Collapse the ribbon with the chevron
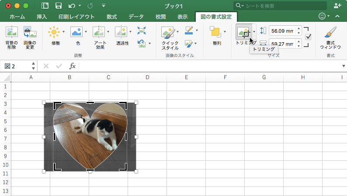347x196 pixels. pos(337,16)
